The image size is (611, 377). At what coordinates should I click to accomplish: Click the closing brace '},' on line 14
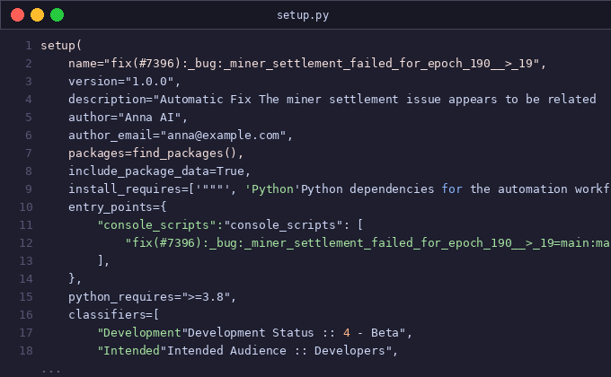75,278
